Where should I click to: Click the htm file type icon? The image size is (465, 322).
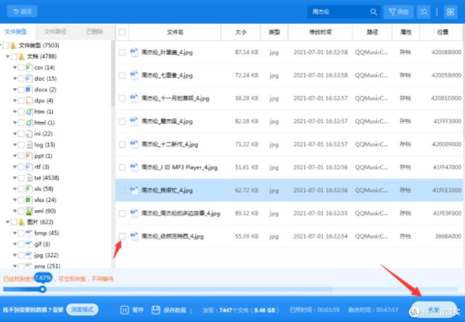point(29,112)
